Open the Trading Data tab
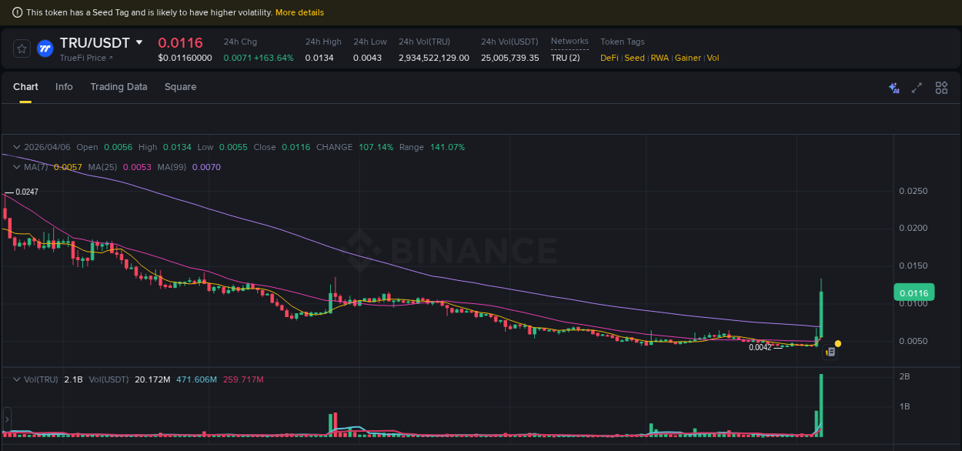 point(119,87)
